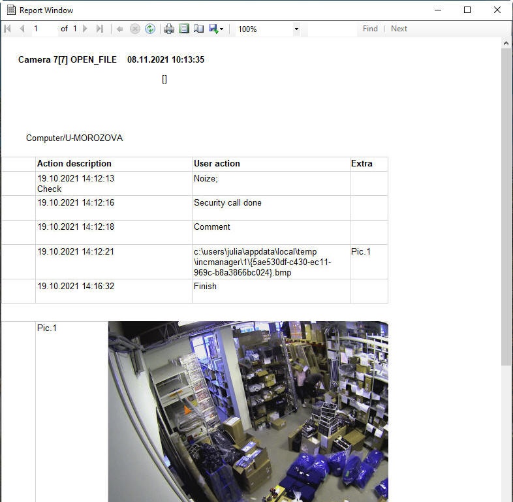Expand the 100% zoom level dropdown
The image size is (513, 502).
296,29
